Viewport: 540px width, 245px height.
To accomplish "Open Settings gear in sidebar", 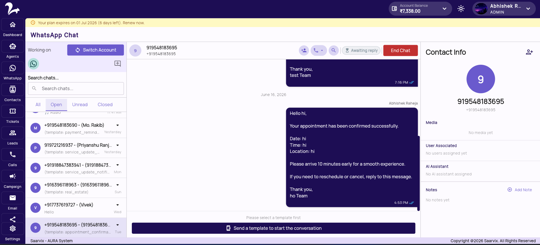I will pos(13,229).
